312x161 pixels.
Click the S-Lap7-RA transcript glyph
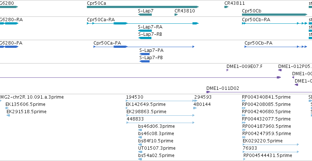[x=145, y=31]
